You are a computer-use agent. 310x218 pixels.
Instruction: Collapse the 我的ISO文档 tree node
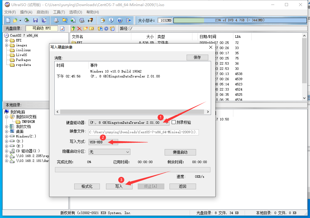(x=6, y=117)
